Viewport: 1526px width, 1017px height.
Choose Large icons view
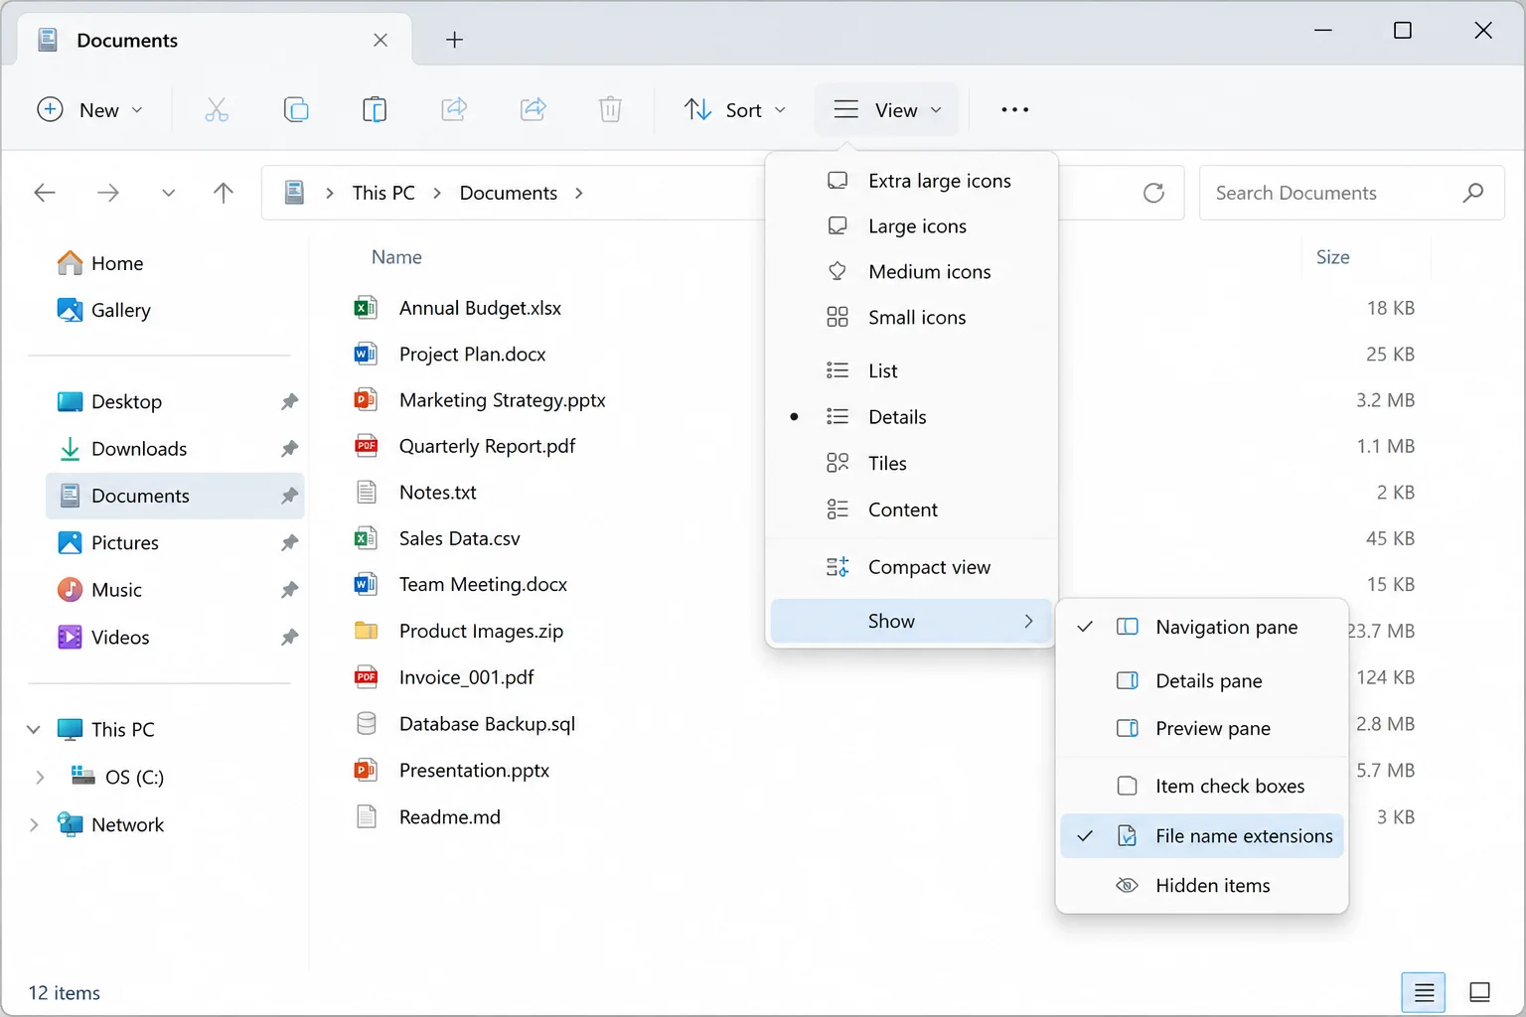[911, 226]
